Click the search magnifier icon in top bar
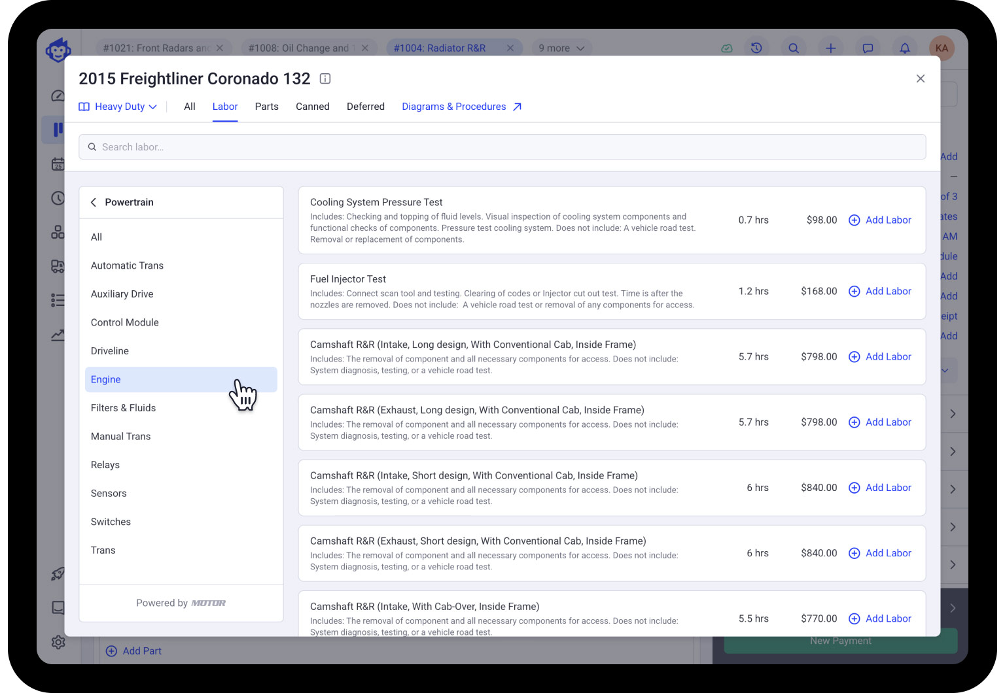The width and height of the screenshot is (1005, 693). (794, 48)
